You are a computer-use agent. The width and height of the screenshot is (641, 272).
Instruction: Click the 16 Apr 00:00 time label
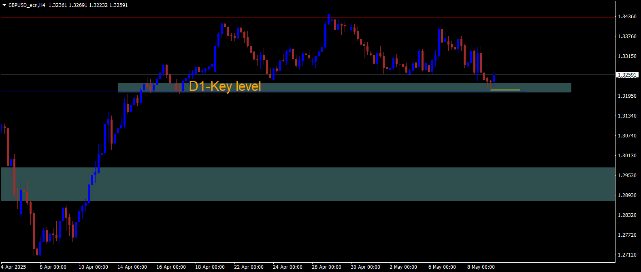pyautogui.click(x=171, y=267)
